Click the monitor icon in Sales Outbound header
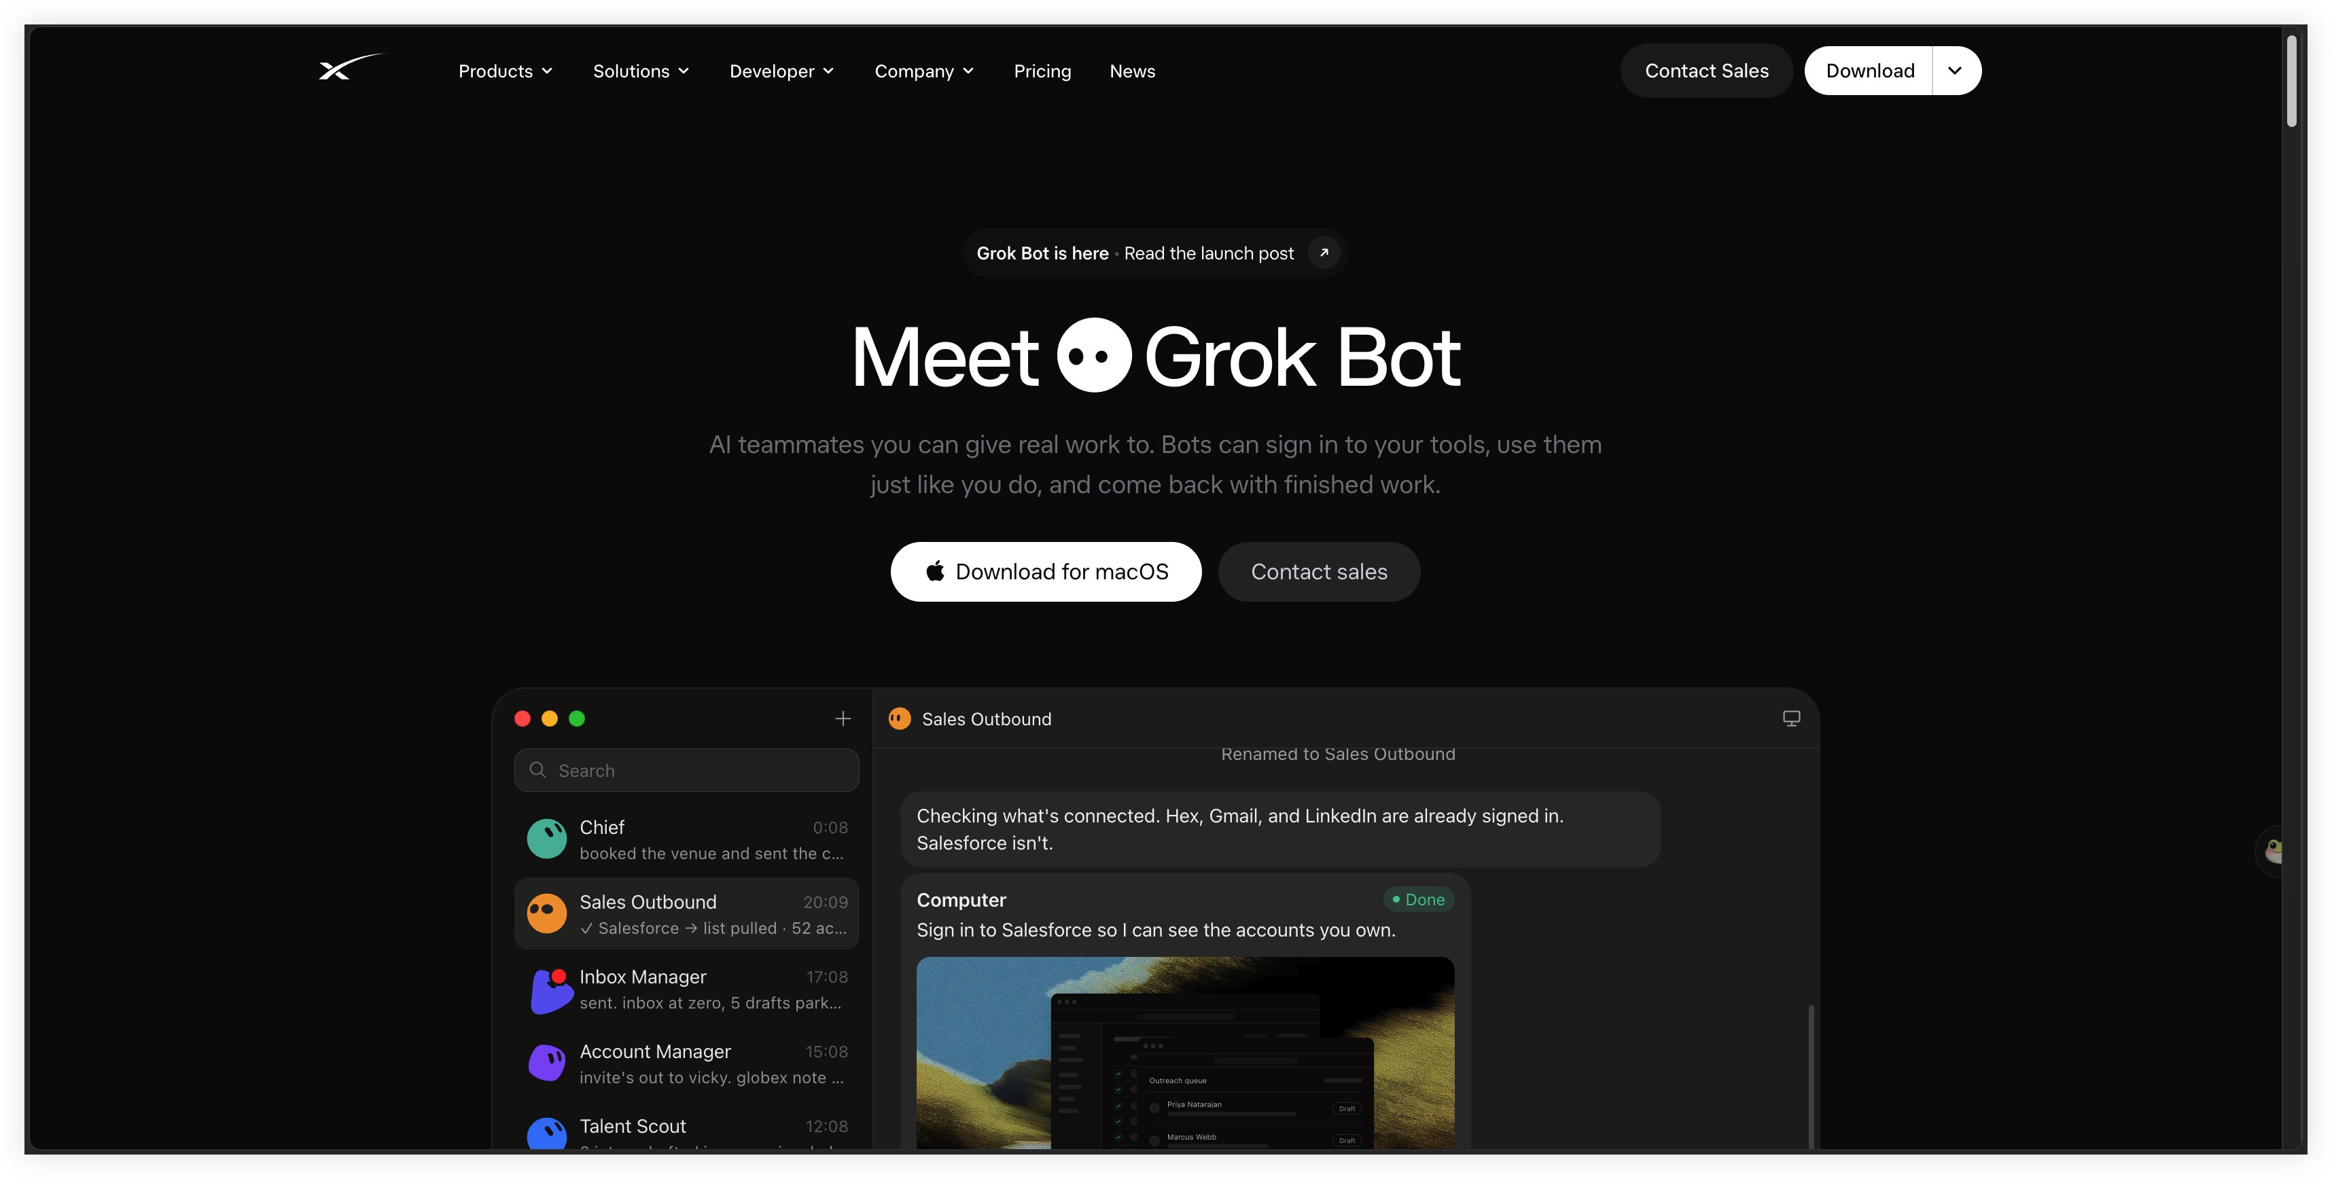2332x1179 pixels. click(1790, 719)
